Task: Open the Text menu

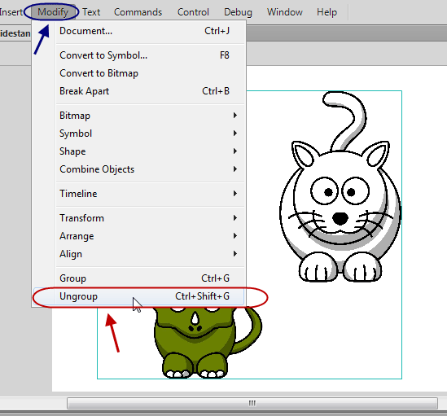Action: click(91, 12)
